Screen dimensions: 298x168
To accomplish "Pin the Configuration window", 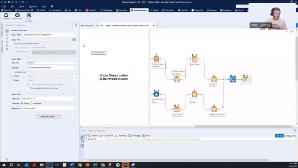I will click(76, 25).
